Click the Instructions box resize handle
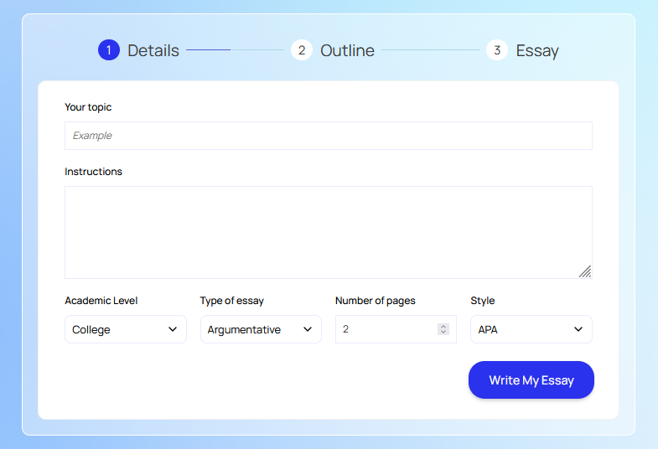This screenshot has width=658, height=449. click(585, 271)
